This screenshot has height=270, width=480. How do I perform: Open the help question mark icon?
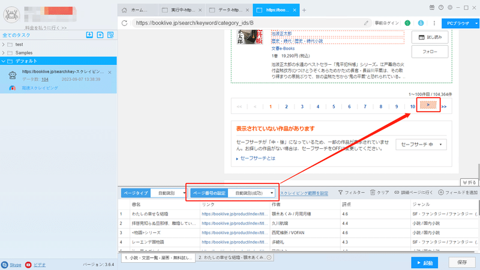click(x=441, y=8)
